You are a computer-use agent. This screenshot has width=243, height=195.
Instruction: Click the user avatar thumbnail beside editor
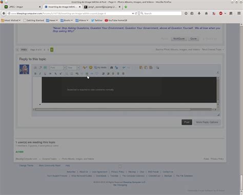[24, 69]
